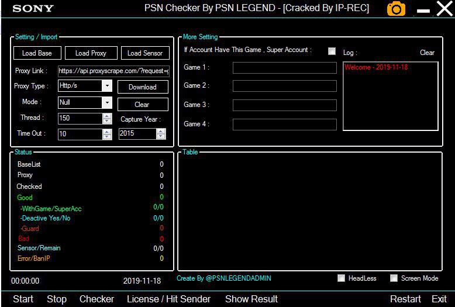Click the empty Table results area
The height and width of the screenshot is (307, 455).
point(310,212)
